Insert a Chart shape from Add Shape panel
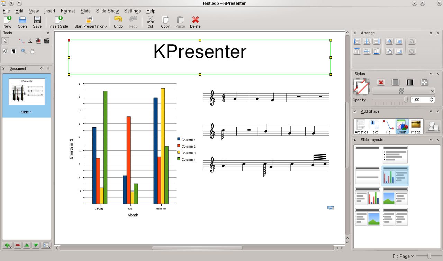The width and height of the screenshot is (443, 261). click(401, 125)
